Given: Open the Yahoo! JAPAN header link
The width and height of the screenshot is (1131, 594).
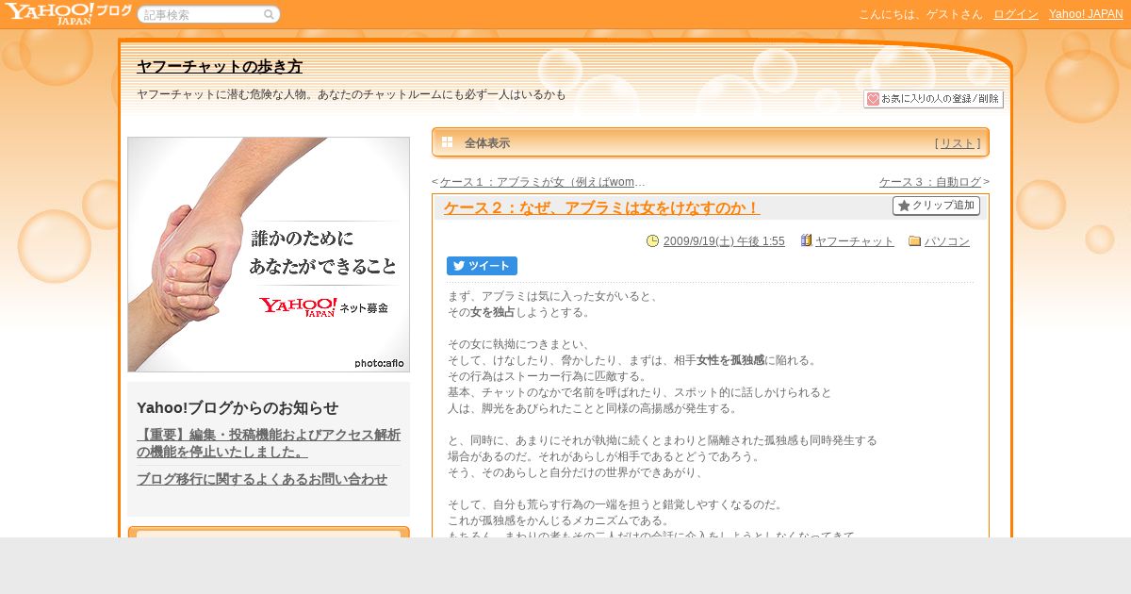Looking at the screenshot, I should [1086, 14].
